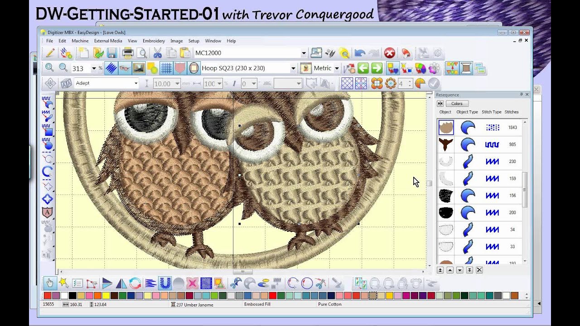The height and width of the screenshot is (326, 580).
Task: Open the Edit menu
Action: coord(62,41)
